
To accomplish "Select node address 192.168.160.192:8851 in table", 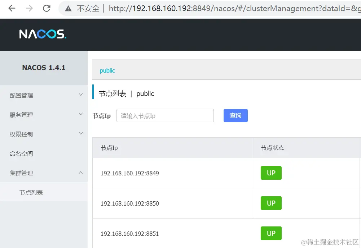I will point(130,234).
